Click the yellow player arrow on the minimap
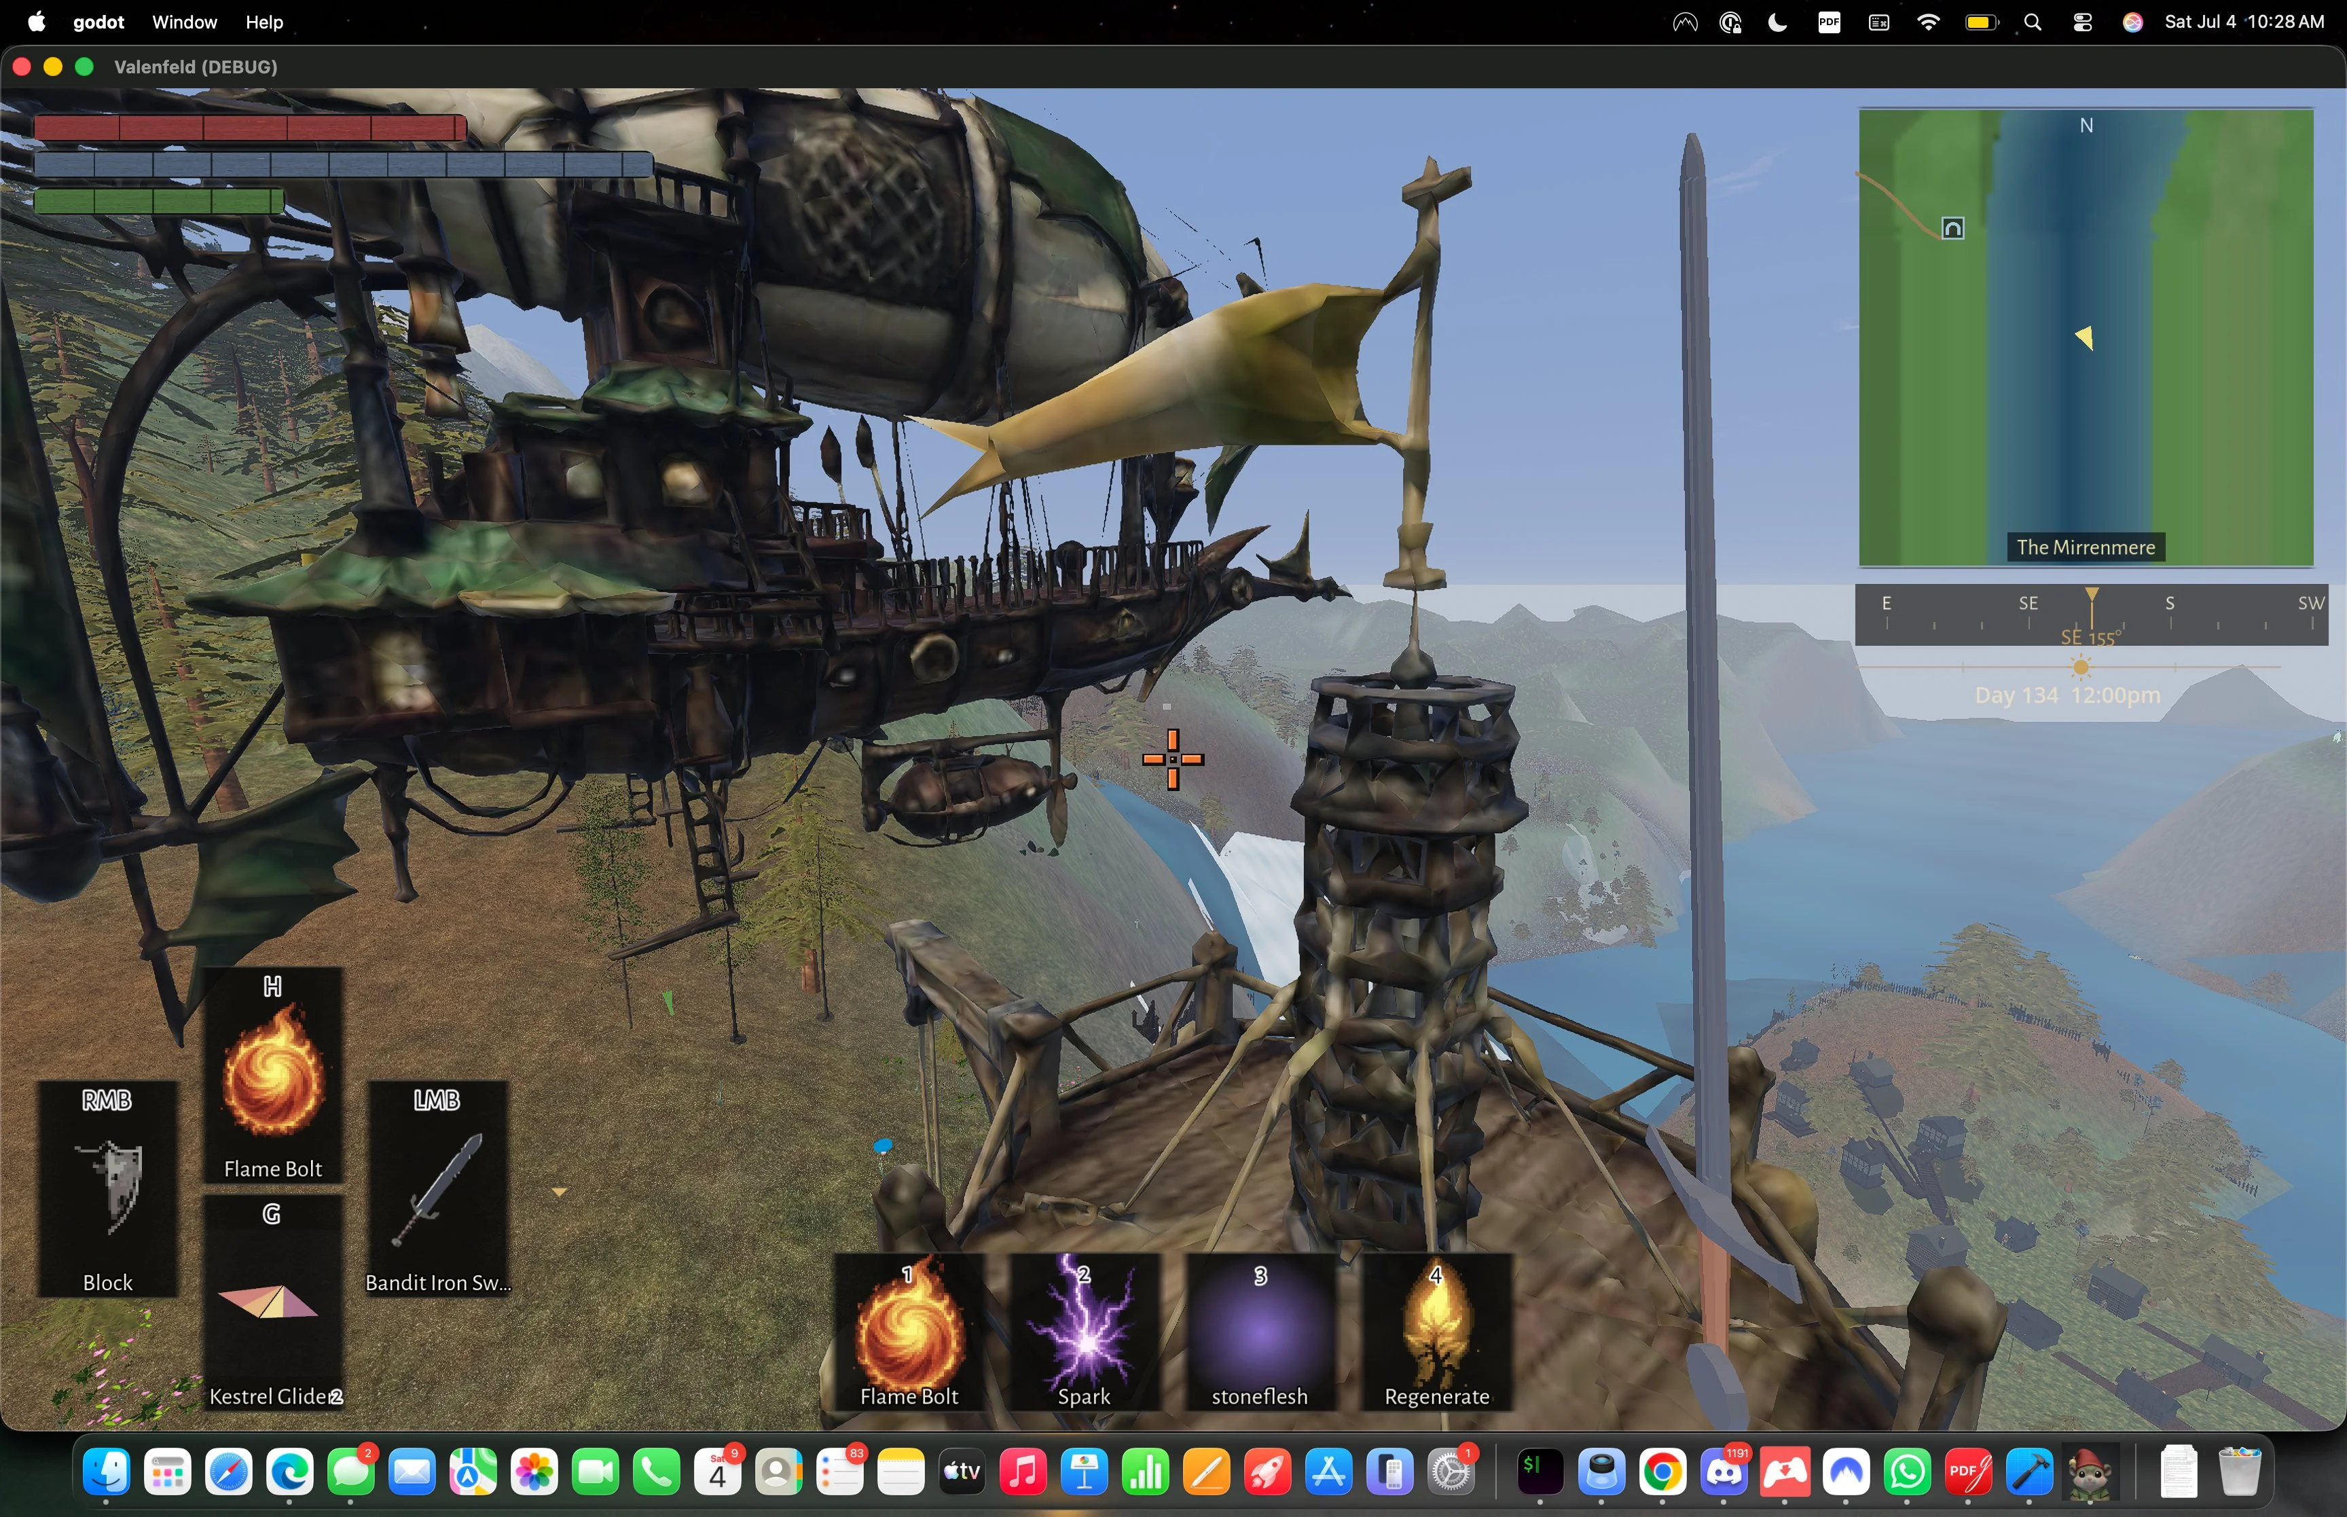The image size is (2347, 1517). (x=2084, y=338)
